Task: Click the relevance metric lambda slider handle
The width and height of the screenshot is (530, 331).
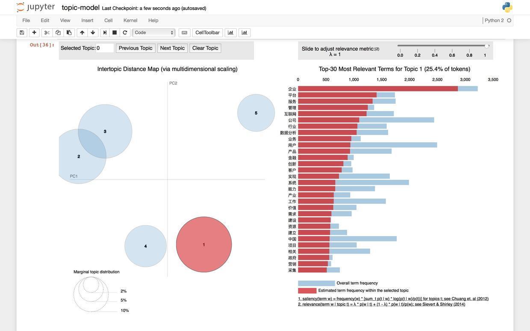Action: pos(487,46)
